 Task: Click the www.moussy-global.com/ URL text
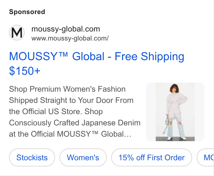[70, 38]
